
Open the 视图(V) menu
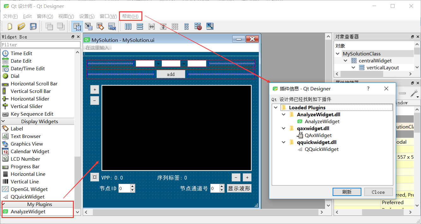click(x=66, y=16)
